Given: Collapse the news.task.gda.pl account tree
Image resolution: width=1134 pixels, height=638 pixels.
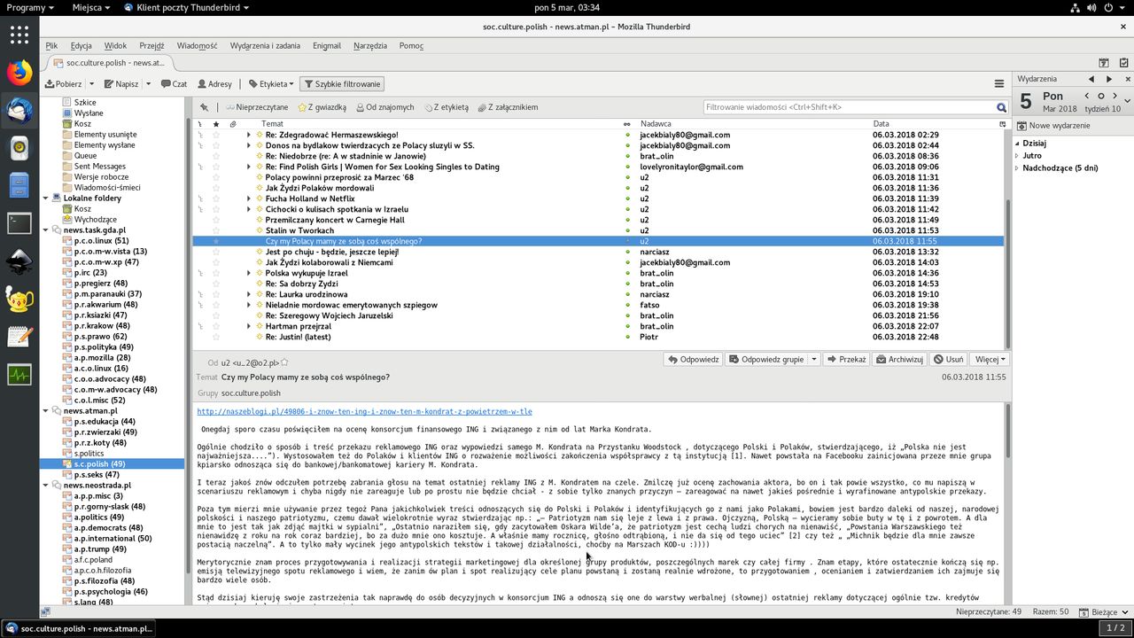Looking at the screenshot, I should click(46, 230).
